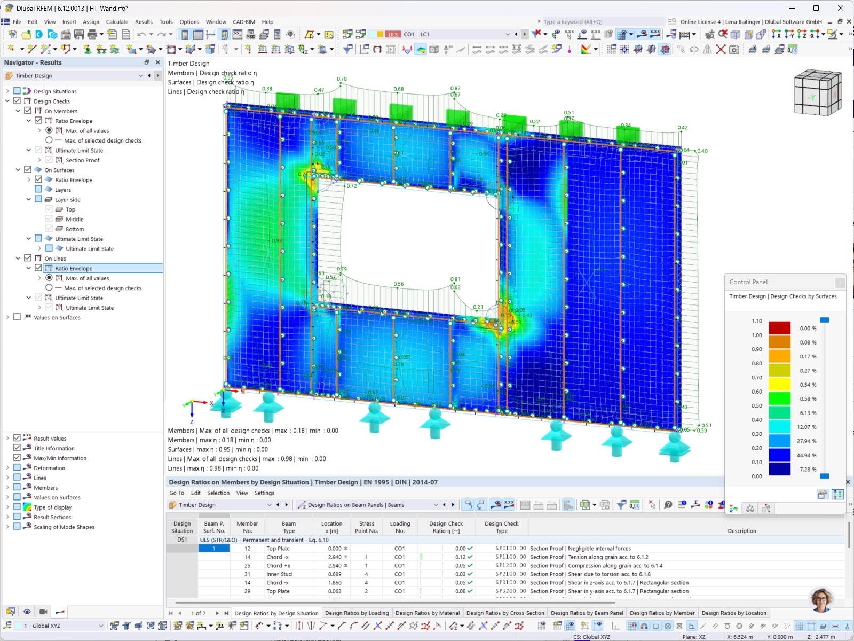Collapse the Ratio Envelope tree node
The image size is (854, 641).
pyautogui.click(x=28, y=120)
